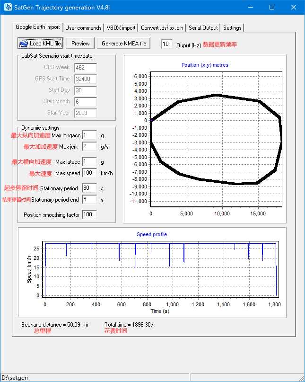The image size is (305, 382).
Task: Open the VBOX import tab
Action: [121, 28]
